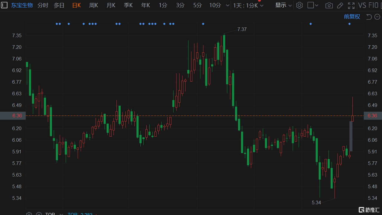Screen dimensions: 382x215
Task: Take a chart screenshot with camera icon
Action: click(x=329, y=5)
